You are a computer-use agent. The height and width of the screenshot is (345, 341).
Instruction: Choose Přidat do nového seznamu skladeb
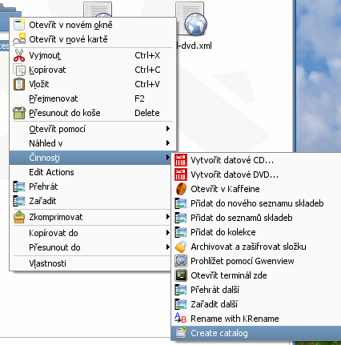256,203
